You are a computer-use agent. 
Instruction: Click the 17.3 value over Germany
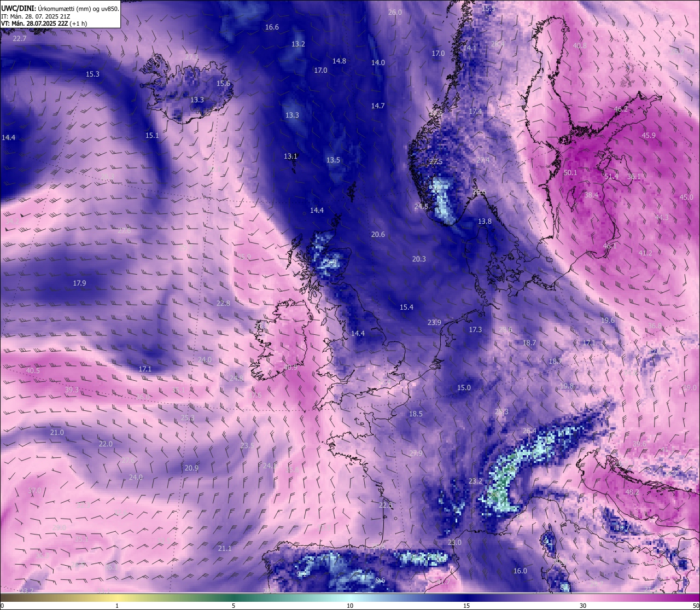(475, 329)
